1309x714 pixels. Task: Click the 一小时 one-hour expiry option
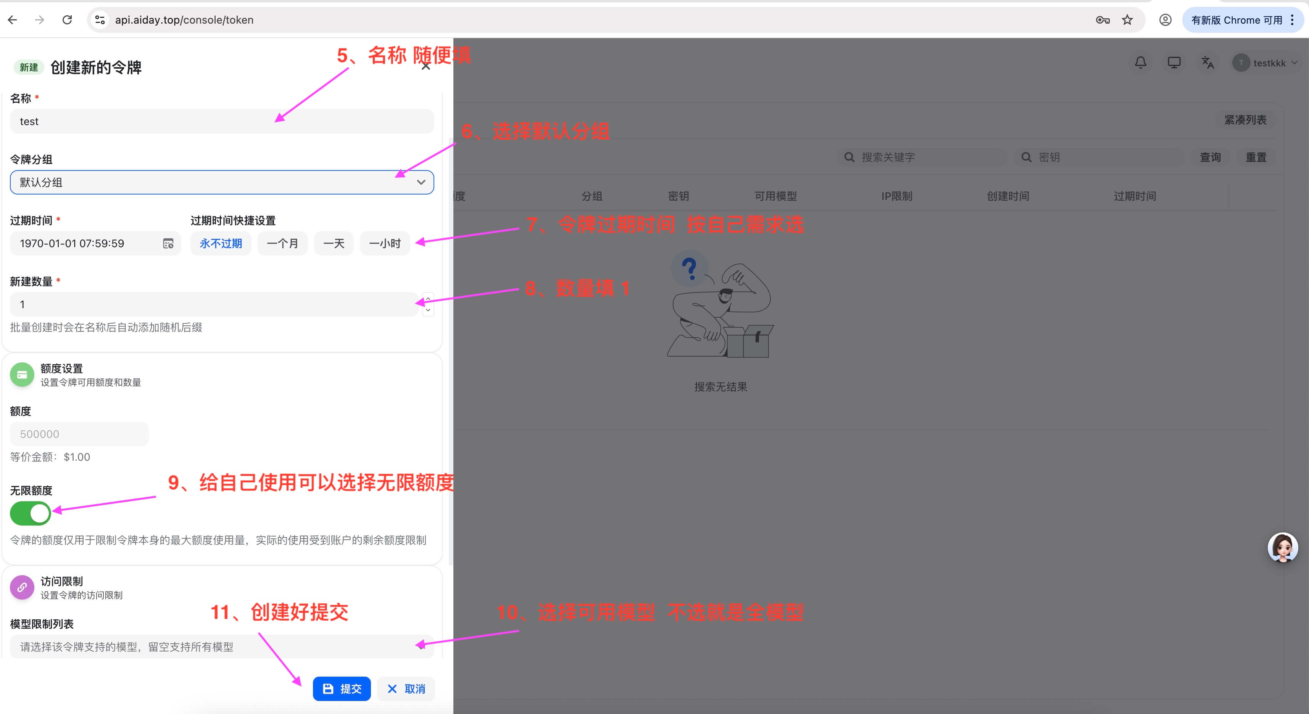385,244
